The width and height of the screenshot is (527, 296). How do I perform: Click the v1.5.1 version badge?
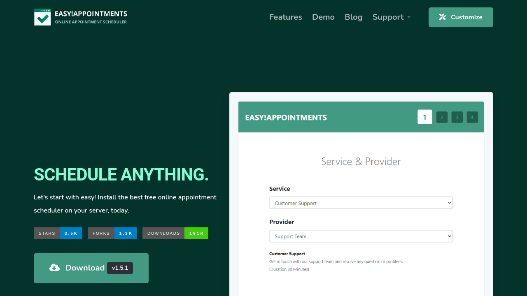120,268
